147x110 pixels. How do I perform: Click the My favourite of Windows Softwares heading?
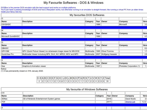pos(87,89)
